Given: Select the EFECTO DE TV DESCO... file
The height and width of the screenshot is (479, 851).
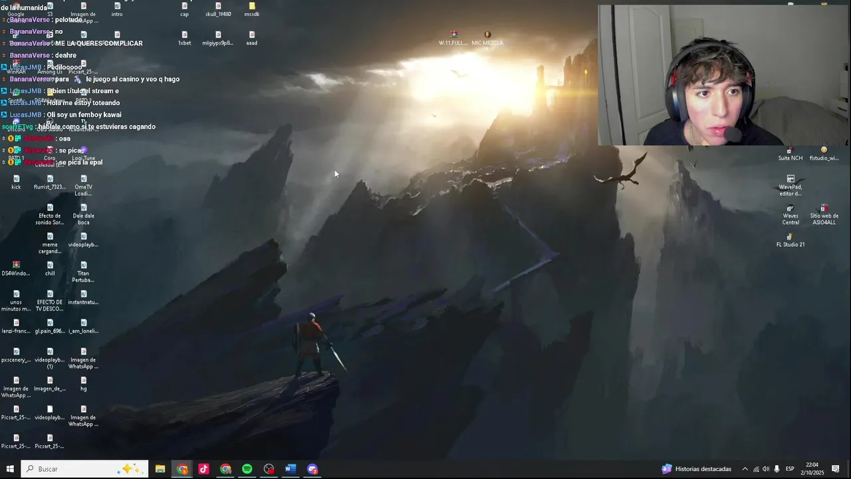Looking at the screenshot, I should coord(50,301).
